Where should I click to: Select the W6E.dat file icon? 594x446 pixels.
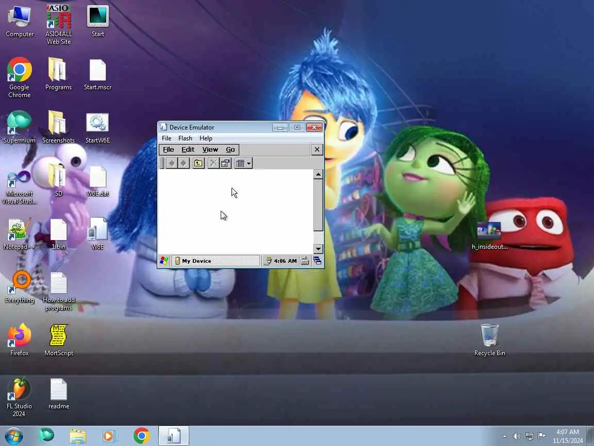pos(98,181)
